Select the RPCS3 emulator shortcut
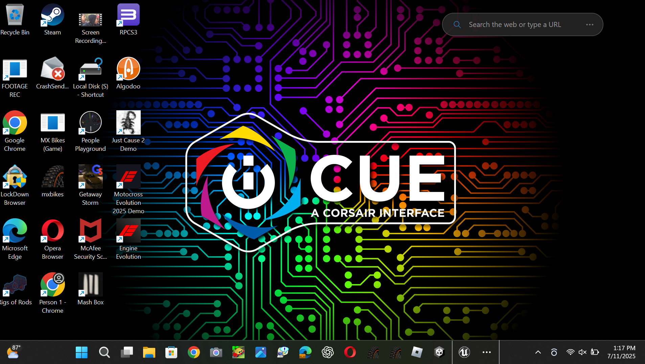The image size is (645, 364). [x=128, y=20]
